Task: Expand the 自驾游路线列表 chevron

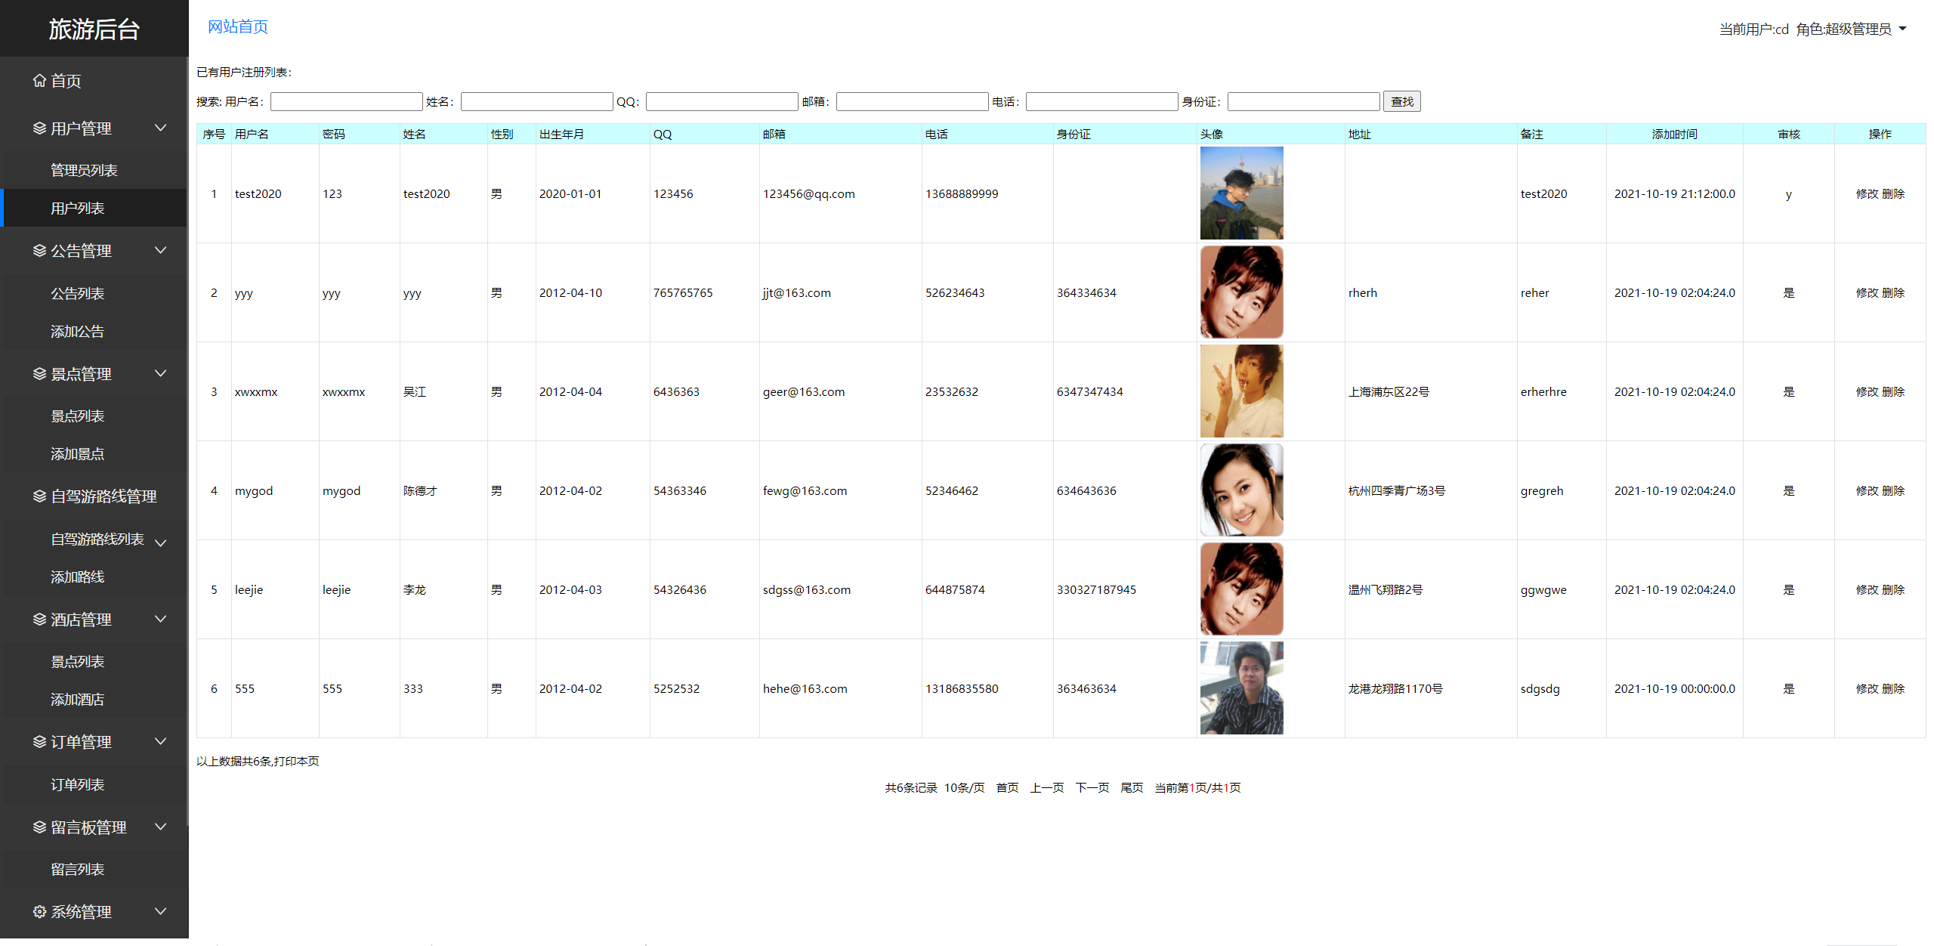Action: tap(160, 542)
